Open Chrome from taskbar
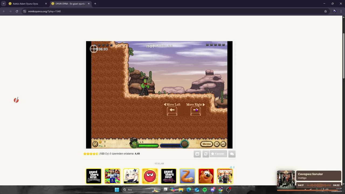Screen dimensions: 345x194 tap(220, 190)
